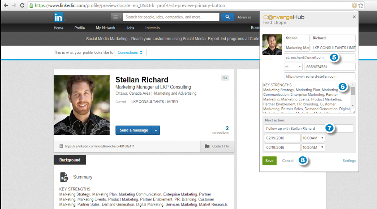
Task: Open the 10:00AM start time dropdown
Action: pos(313,138)
